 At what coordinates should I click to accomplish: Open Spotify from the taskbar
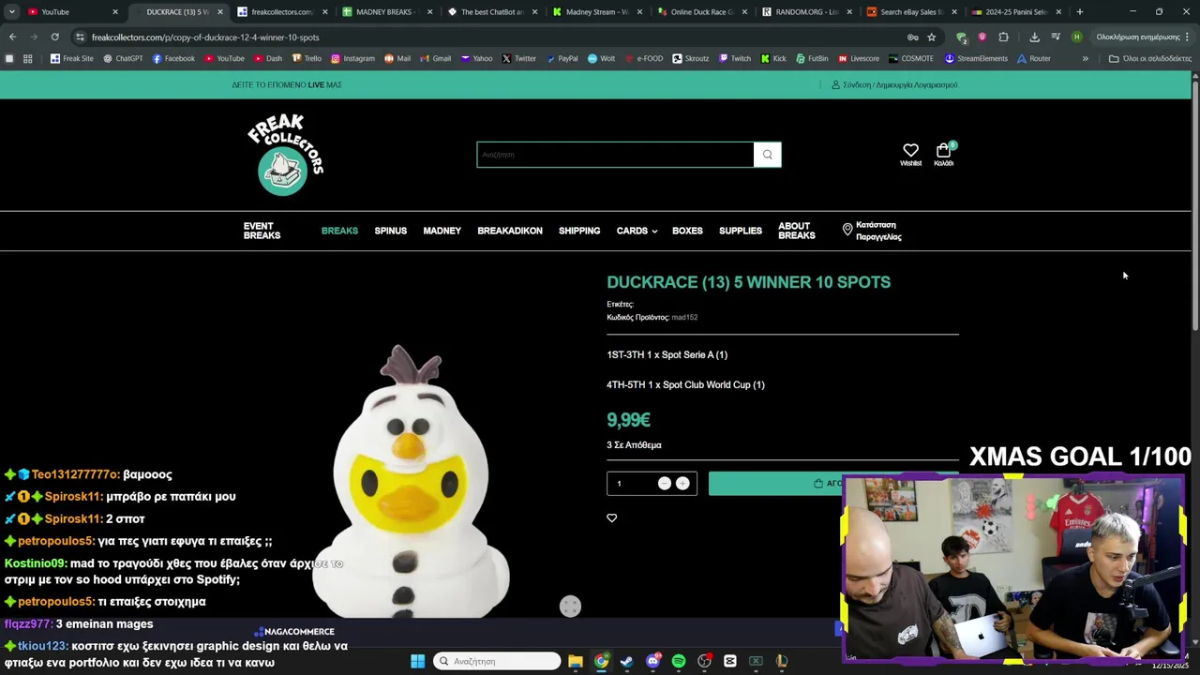point(679,661)
